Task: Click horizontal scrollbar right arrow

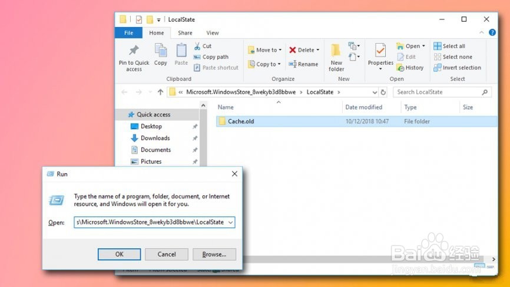Action: tap(494, 259)
